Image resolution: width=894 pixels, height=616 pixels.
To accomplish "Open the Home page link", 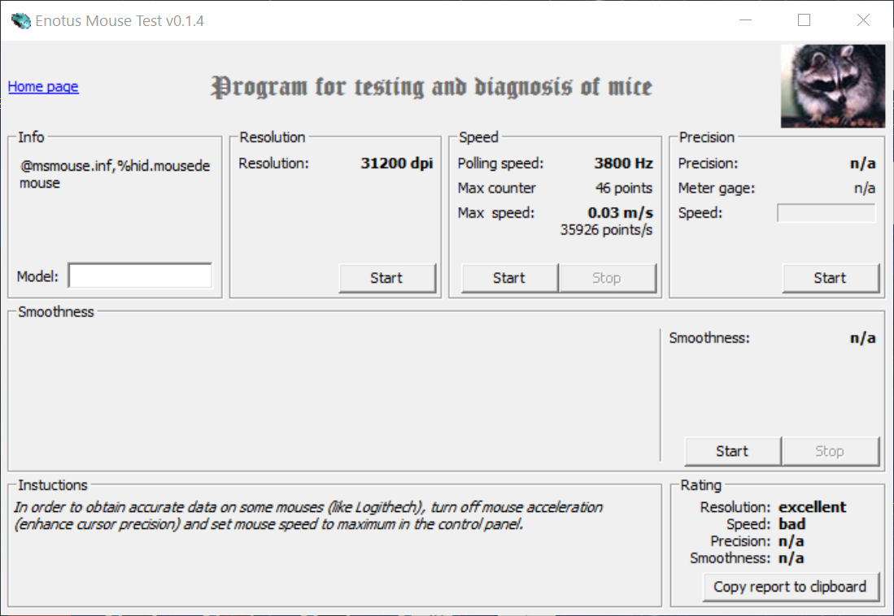I will pos(43,87).
